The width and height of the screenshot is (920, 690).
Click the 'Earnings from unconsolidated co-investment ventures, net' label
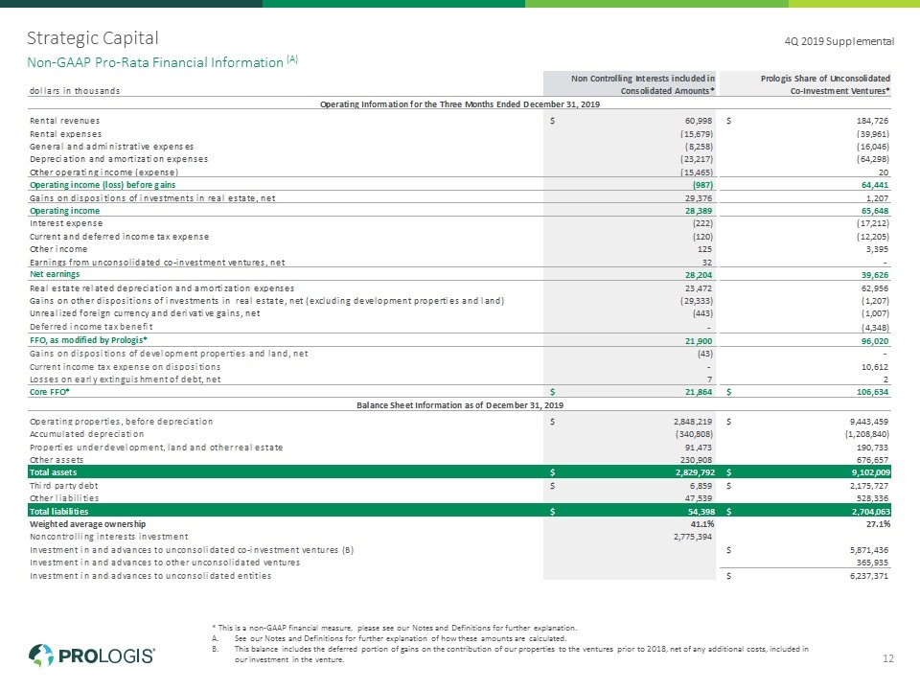click(157, 263)
